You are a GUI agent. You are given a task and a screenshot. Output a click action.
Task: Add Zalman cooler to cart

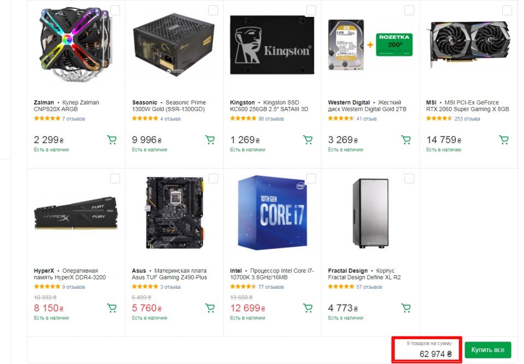pos(112,140)
